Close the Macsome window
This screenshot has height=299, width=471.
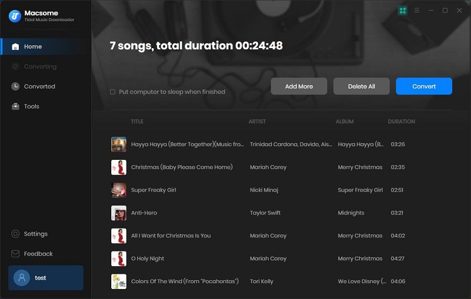[x=459, y=11]
